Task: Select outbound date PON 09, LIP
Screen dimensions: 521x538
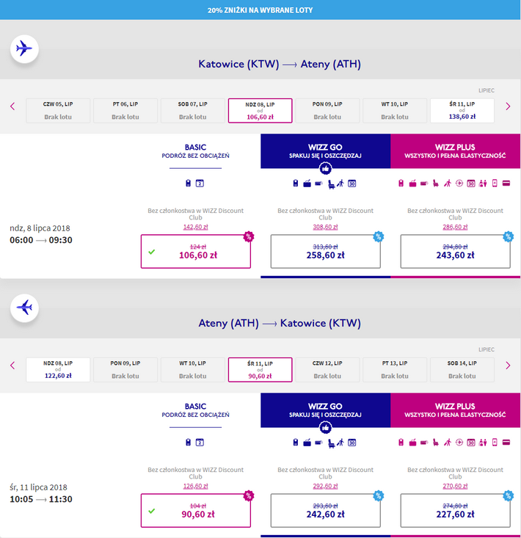Action: pos(327,111)
